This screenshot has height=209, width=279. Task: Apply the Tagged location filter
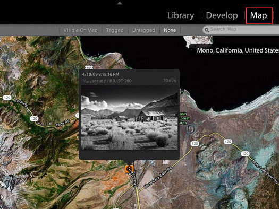[115, 30]
